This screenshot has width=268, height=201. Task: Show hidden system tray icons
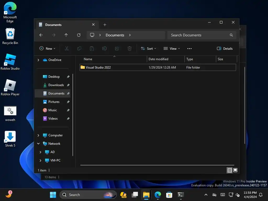pyautogui.click(x=206, y=195)
